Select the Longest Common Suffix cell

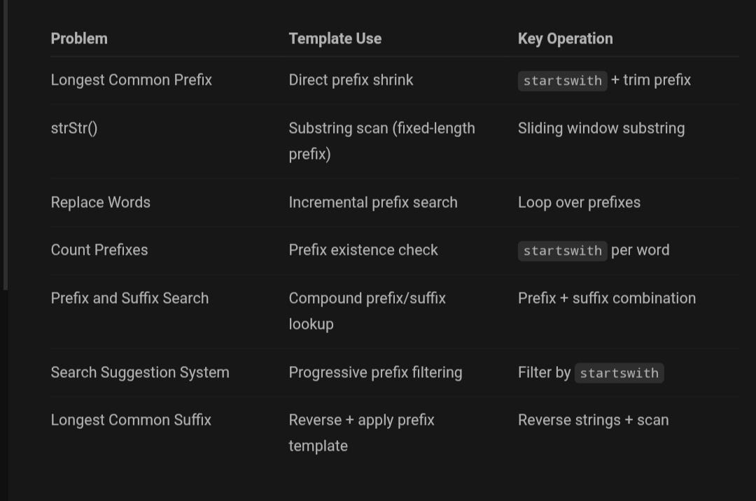pos(131,420)
